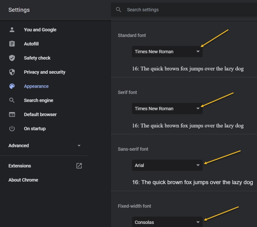
Task: Click the Autofill clipboard icon
Action: (x=12, y=44)
